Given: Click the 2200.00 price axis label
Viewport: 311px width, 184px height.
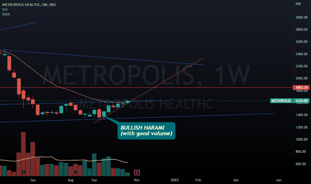Looking at the screenshot, I should pos(301,66).
